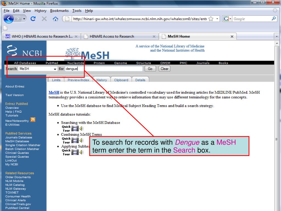Screen dimensions: 281x211
Task: Open the Clipboard tab
Action: [x=121, y=80]
